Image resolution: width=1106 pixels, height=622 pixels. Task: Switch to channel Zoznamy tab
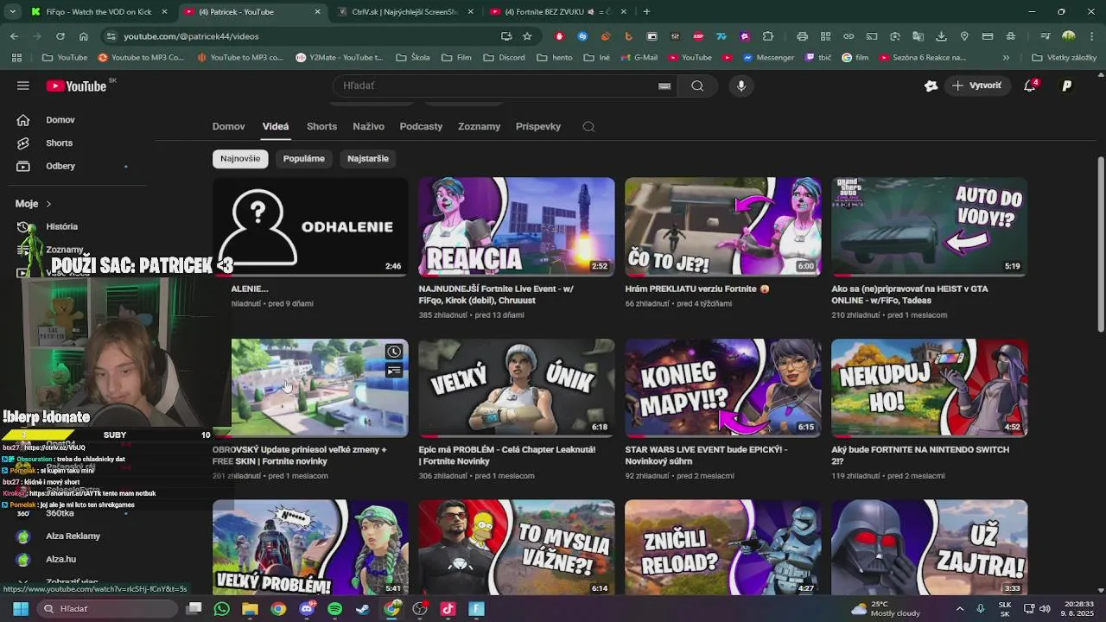479,126
